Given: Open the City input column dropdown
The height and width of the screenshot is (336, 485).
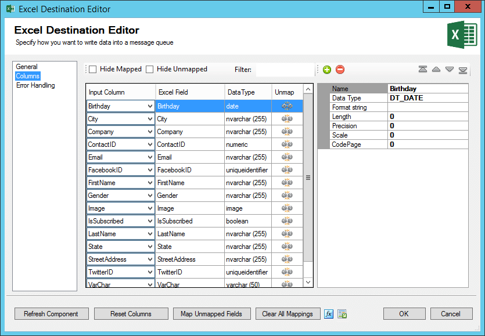Looking at the screenshot, I should click(150, 119).
